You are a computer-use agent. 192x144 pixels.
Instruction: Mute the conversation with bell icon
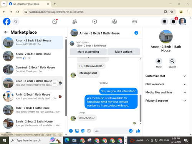coord(159,61)
